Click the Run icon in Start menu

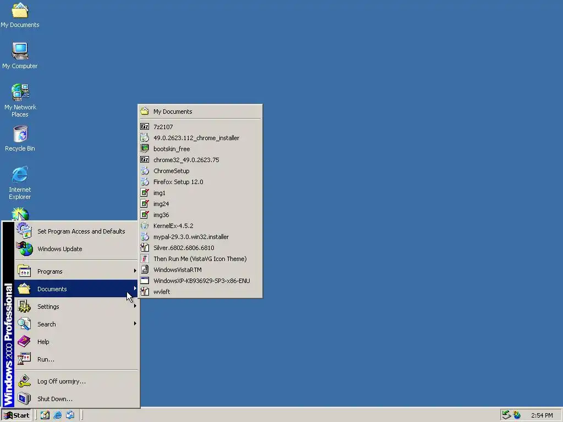24,359
